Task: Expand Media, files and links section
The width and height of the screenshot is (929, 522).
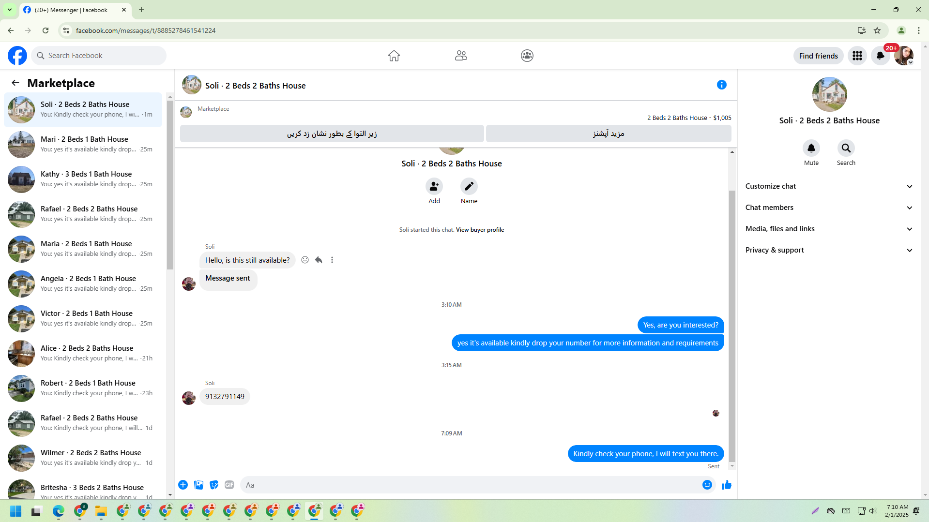Action: point(829,229)
